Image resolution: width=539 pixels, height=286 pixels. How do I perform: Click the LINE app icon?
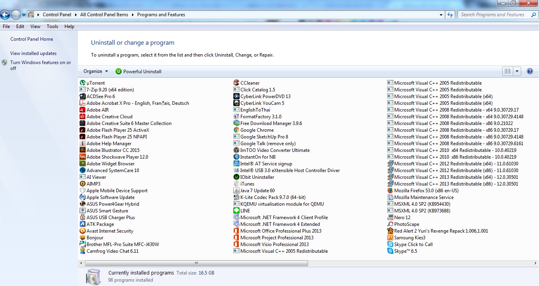(x=236, y=211)
